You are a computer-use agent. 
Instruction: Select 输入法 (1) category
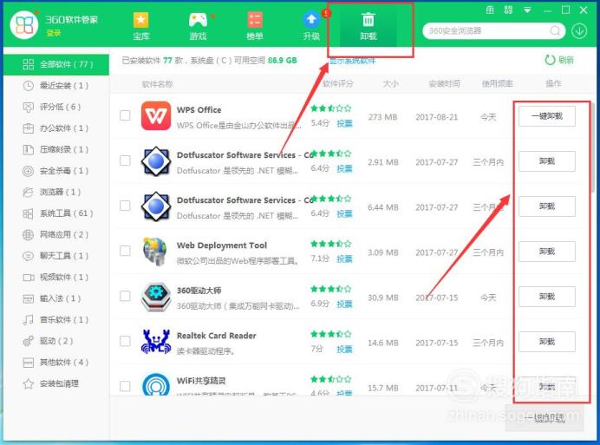pos(56,298)
